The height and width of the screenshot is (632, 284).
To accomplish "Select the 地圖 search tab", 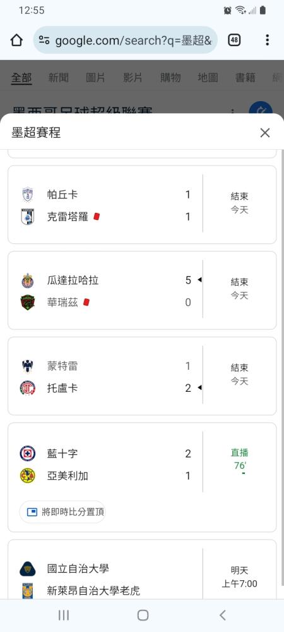I will click(x=208, y=78).
